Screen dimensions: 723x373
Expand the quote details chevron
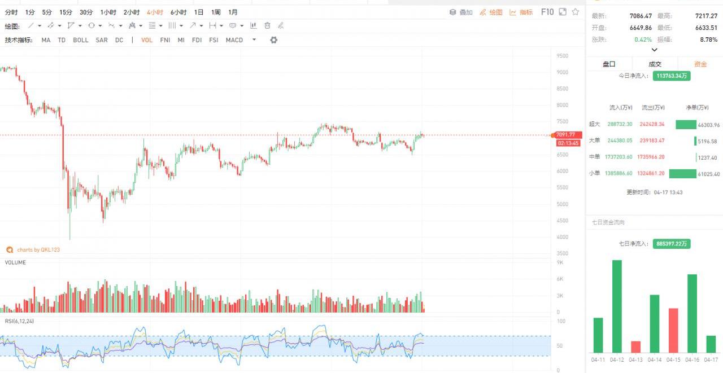[654, 50]
